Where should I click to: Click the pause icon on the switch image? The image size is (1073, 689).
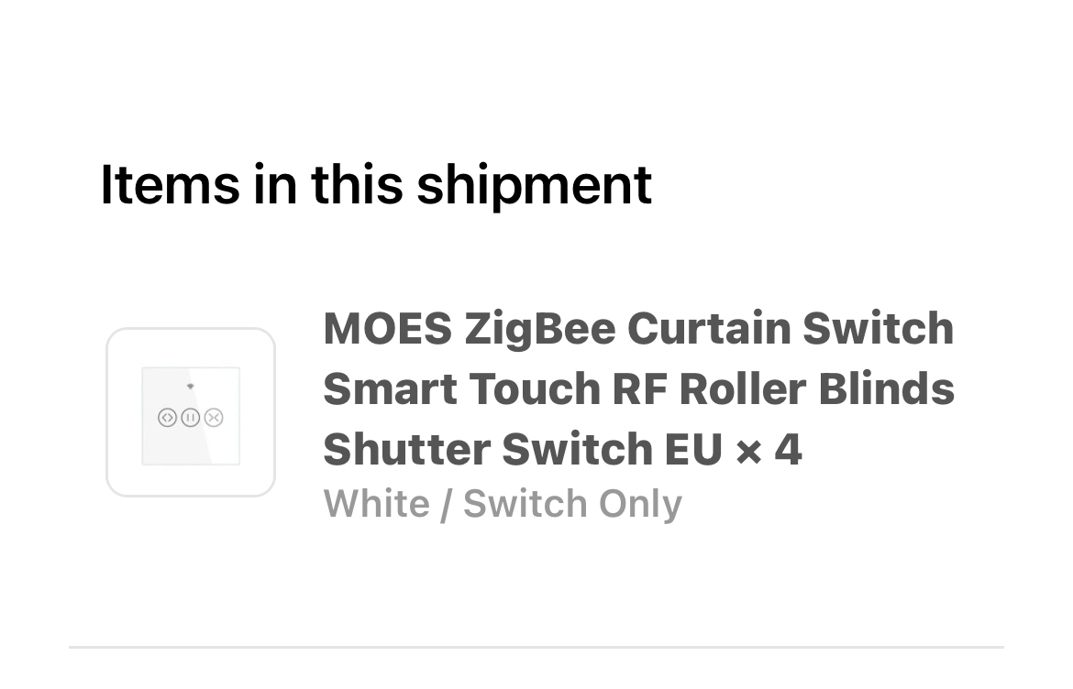190,418
